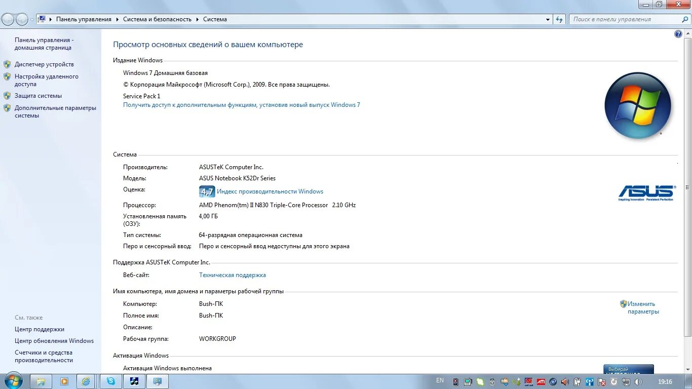The height and width of the screenshot is (389, 692).
Task: Click the clock showing 19:16
Action: [x=665, y=381]
